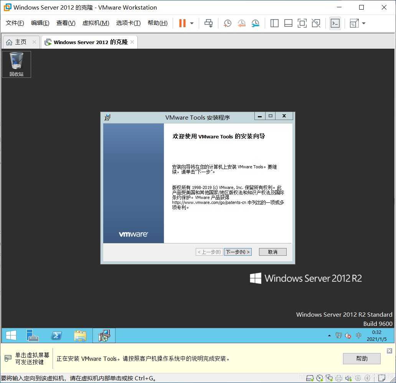Open the 虚拟机(M) menu
The width and height of the screenshot is (396, 383).
tap(96, 23)
